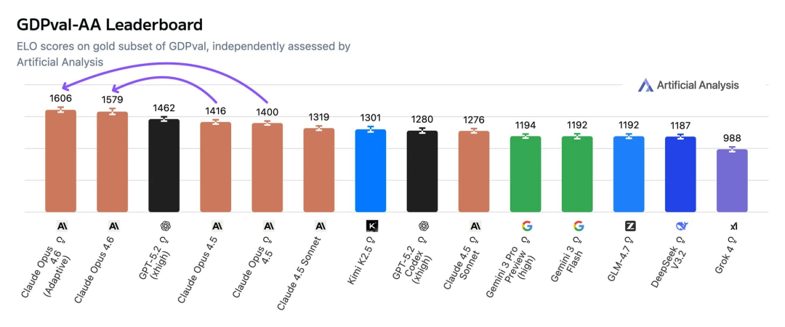Click the Artificial Analysis brand text
Viewport: 785px width, 327px height.
(x=698, y=86)
